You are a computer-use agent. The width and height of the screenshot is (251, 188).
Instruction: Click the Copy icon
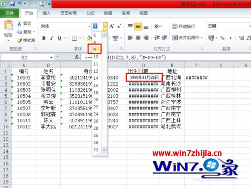[19, 32]
